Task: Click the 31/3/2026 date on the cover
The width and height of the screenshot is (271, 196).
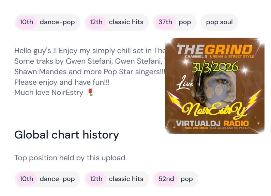Action: click(x=215, y=67)
